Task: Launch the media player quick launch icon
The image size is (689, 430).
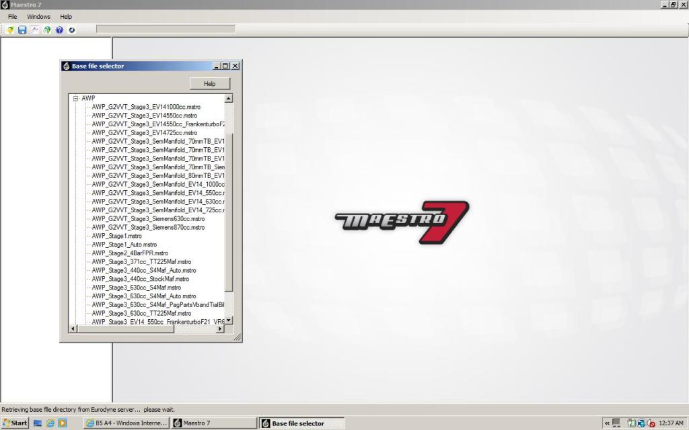Action: [x=63, y=423]
